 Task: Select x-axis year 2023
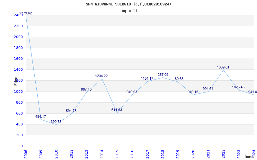click(x=239, y=154)
